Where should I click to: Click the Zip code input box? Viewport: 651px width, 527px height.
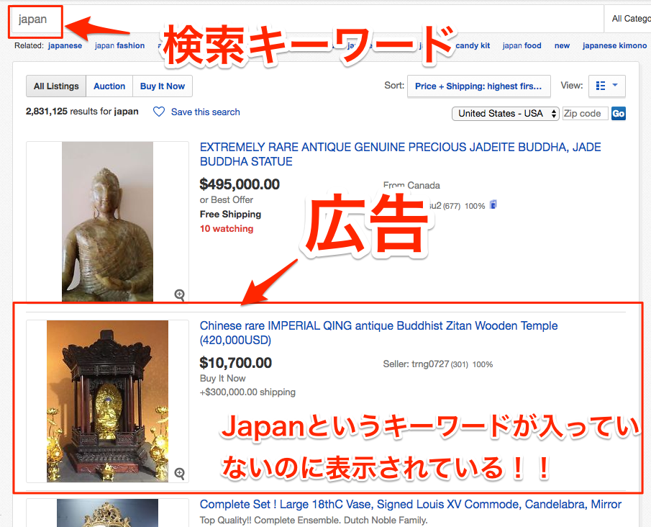click(x=585, y=113)
